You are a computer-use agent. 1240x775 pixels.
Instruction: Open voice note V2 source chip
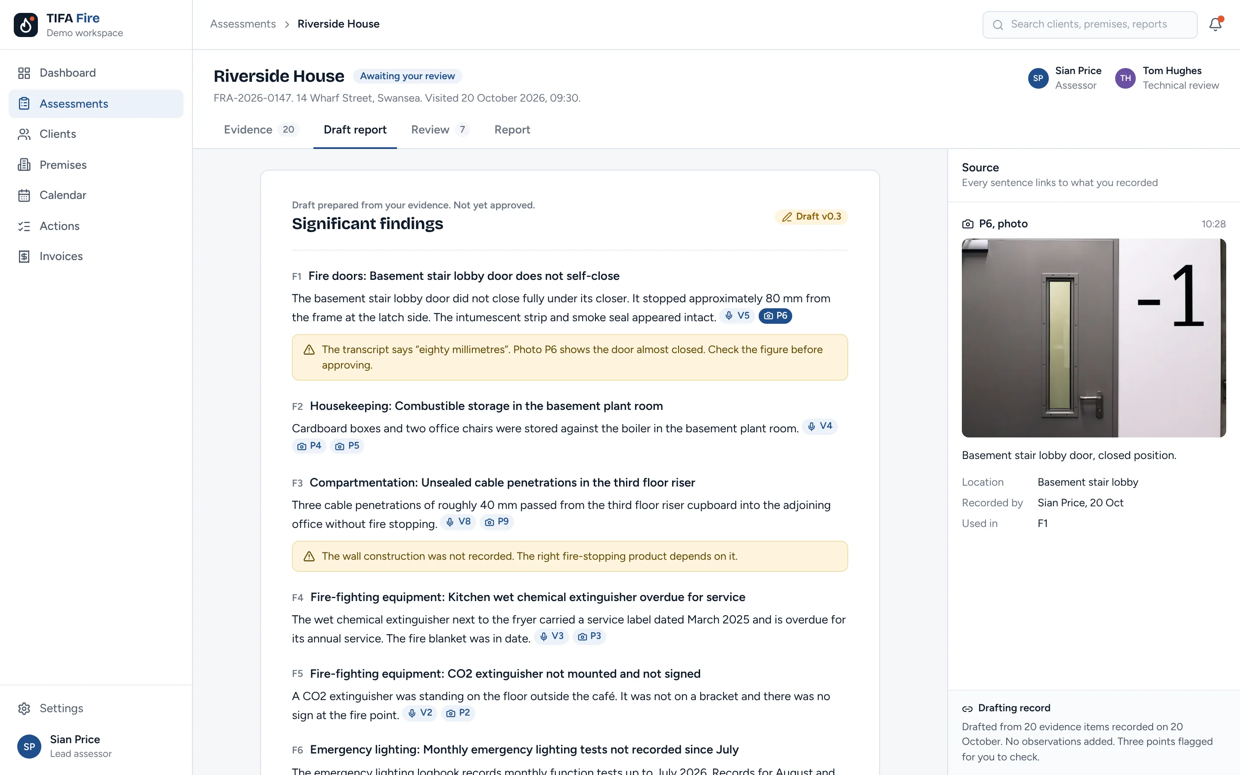420,713
